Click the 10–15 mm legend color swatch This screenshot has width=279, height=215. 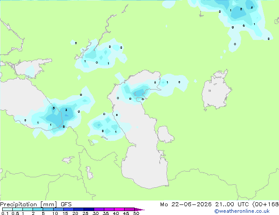tap(58, 209)
